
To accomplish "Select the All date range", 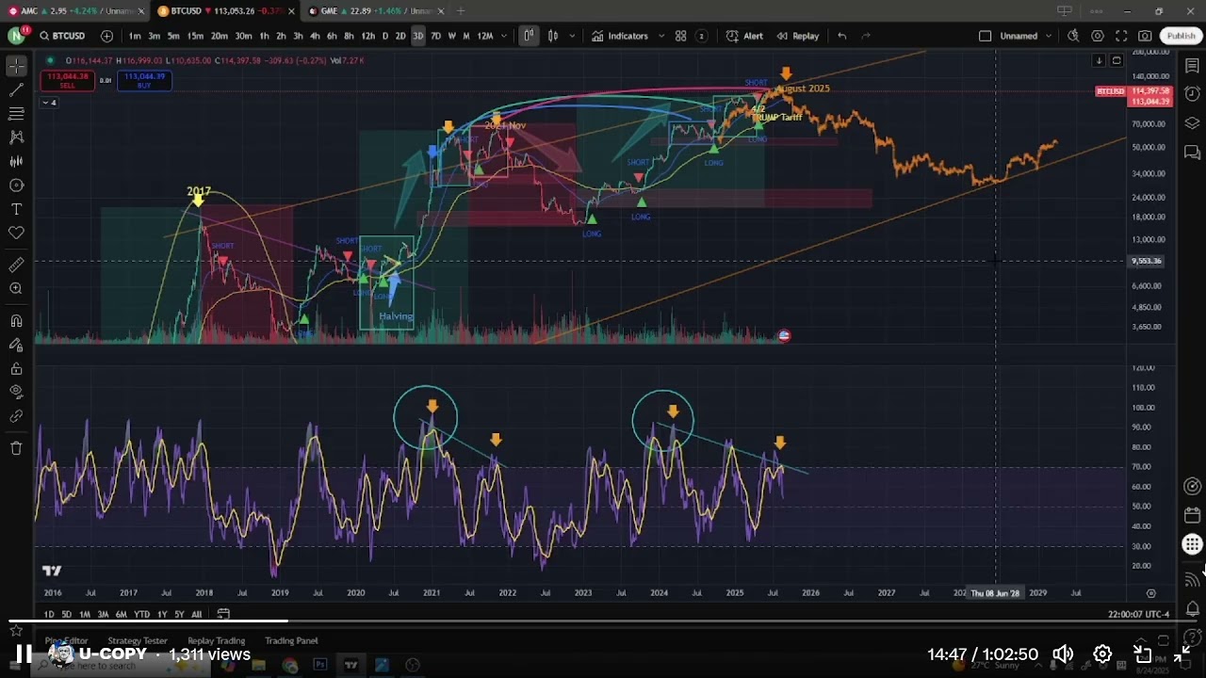I will (196, 614).
